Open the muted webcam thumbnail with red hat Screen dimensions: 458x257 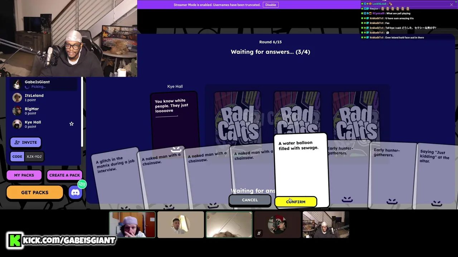277,225
